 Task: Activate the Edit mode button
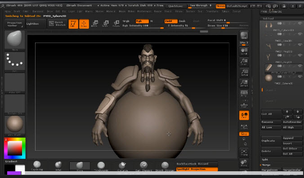click(x=73, y=24)
